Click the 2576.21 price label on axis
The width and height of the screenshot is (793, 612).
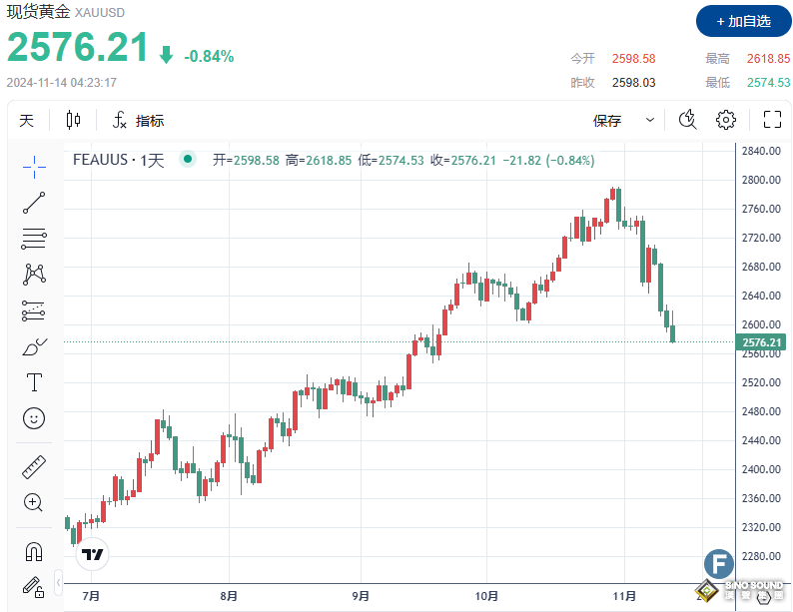[761, 342]
